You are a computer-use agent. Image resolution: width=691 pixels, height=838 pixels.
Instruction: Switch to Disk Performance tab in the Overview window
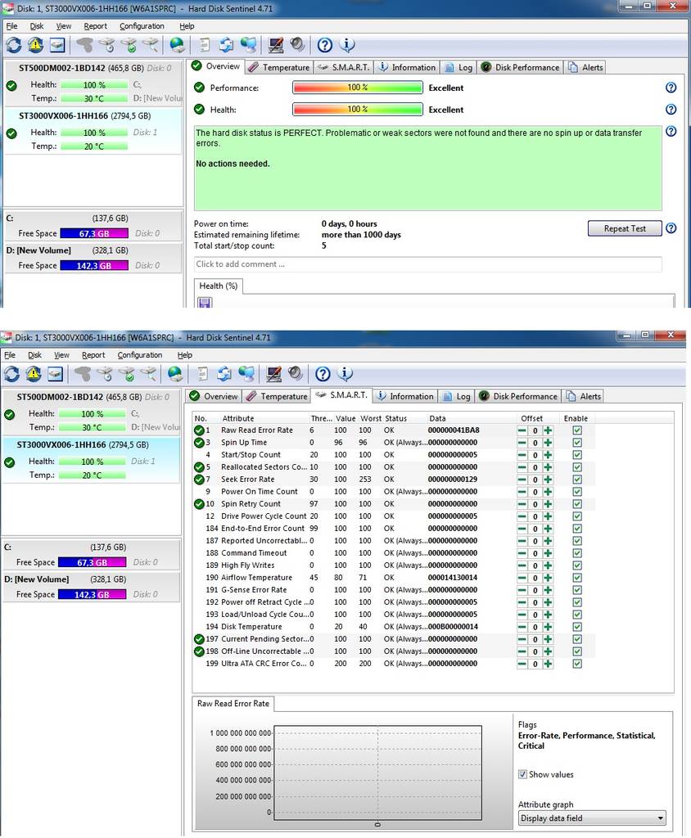[520, 67]
